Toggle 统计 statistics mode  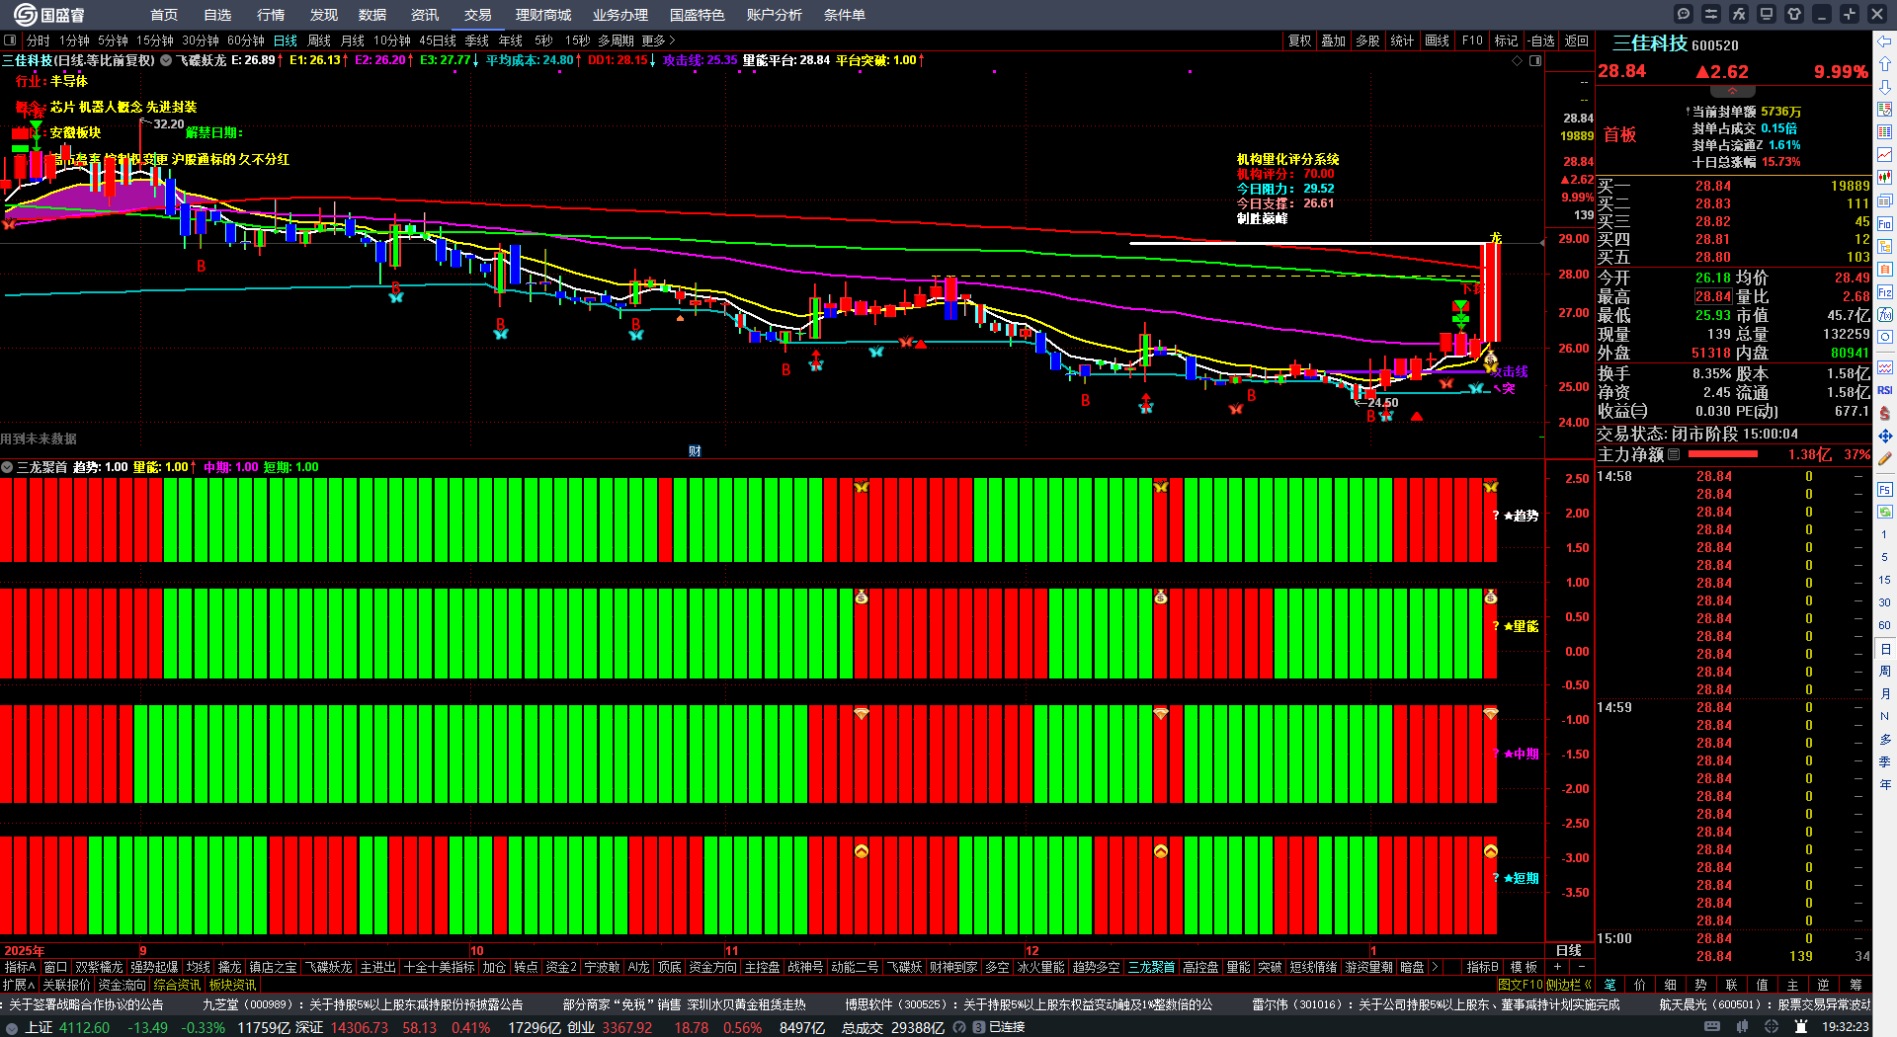(x=1402, y=40)
